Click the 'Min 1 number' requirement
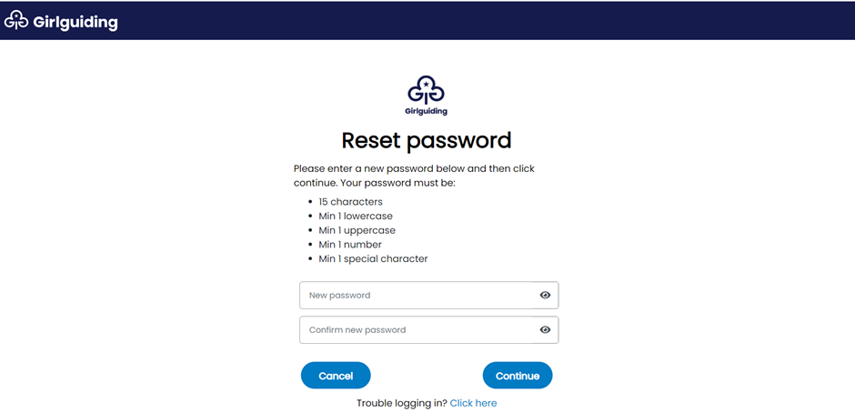Image resolution: width=855 pixels, height=413 pixels. 350,245
